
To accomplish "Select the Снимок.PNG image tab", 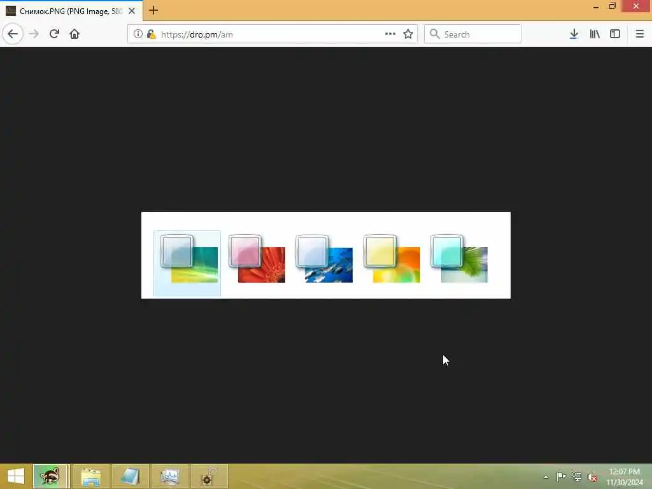I will (71, 11).
